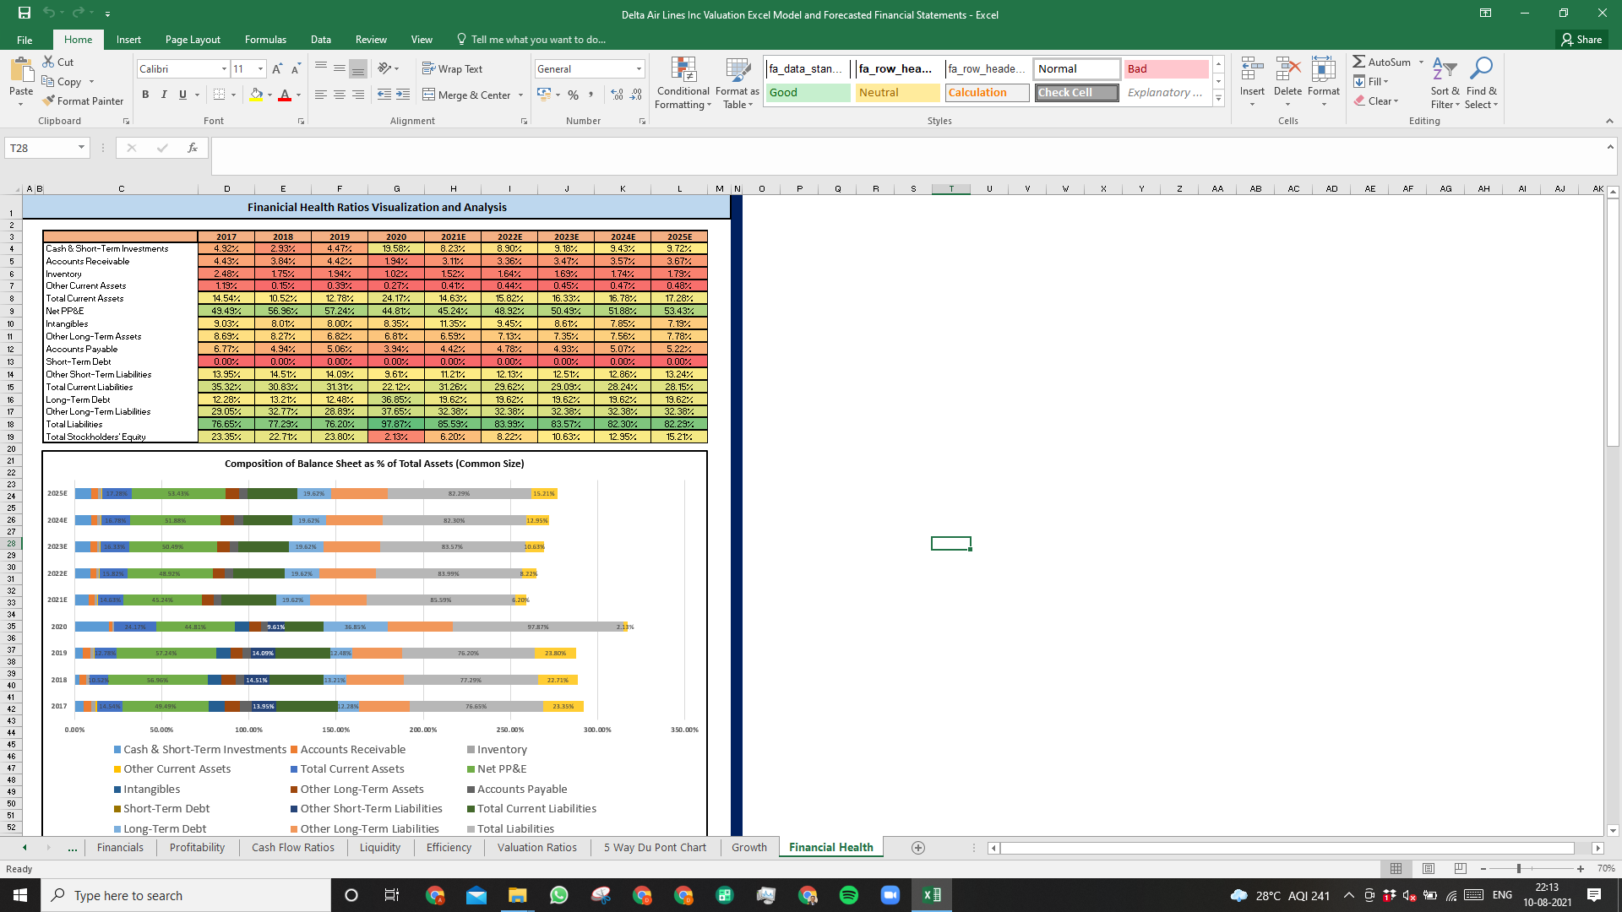The width and height of the screenshot is (1622, 912).
Task: Click the AutoSum sigma icon
Action: tap(1358, 62)
